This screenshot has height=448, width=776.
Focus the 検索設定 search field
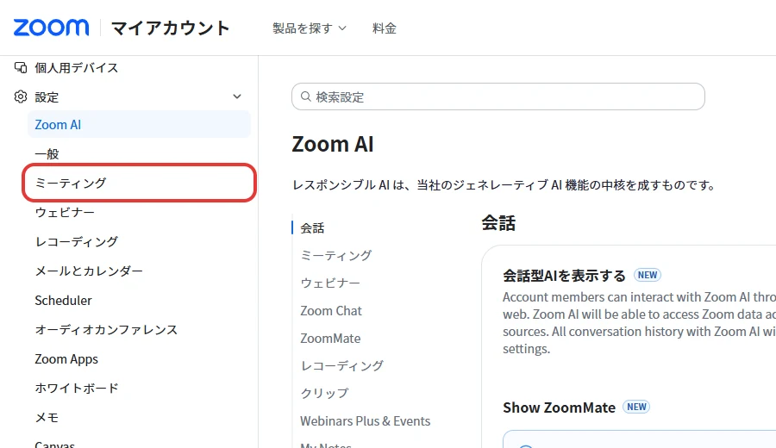(x=498, y=96)
